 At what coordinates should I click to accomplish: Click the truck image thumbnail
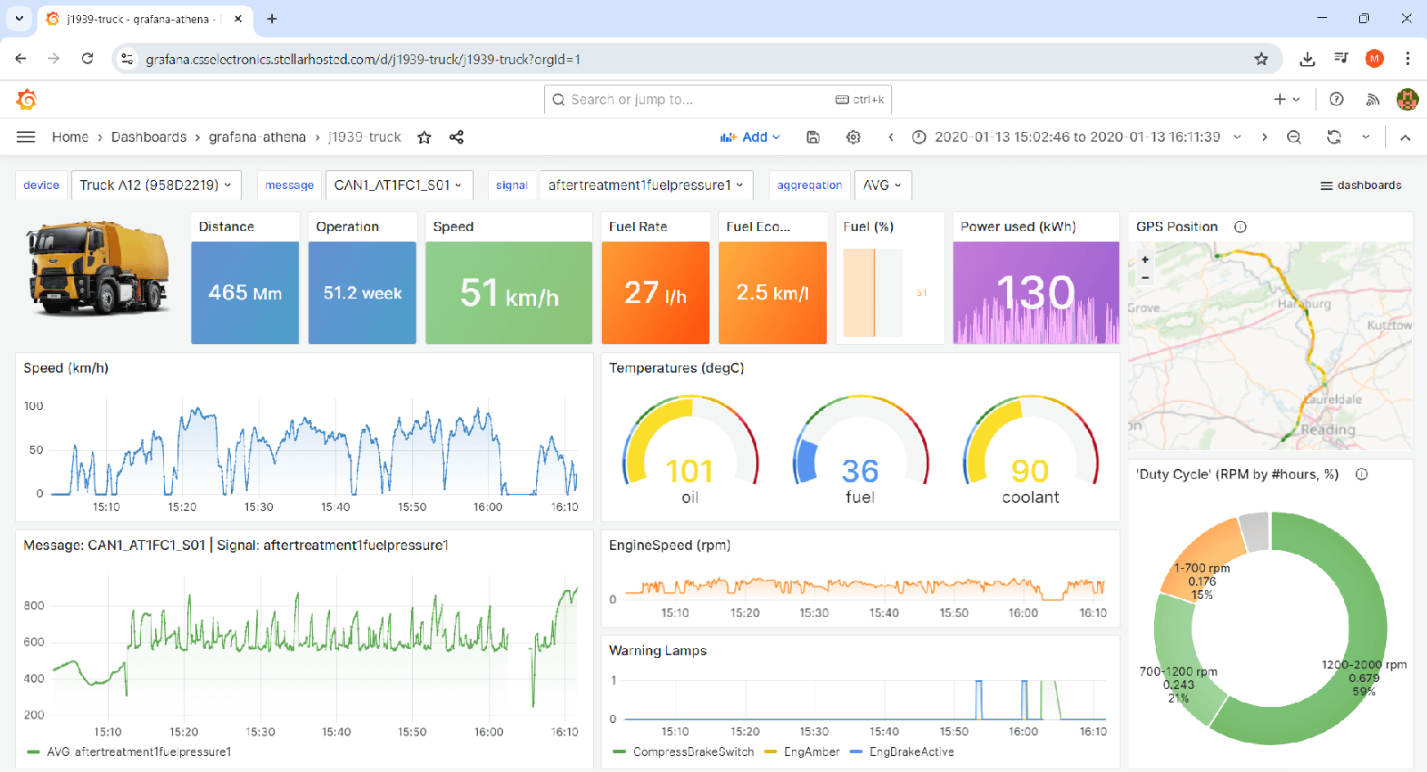point(98,267)
